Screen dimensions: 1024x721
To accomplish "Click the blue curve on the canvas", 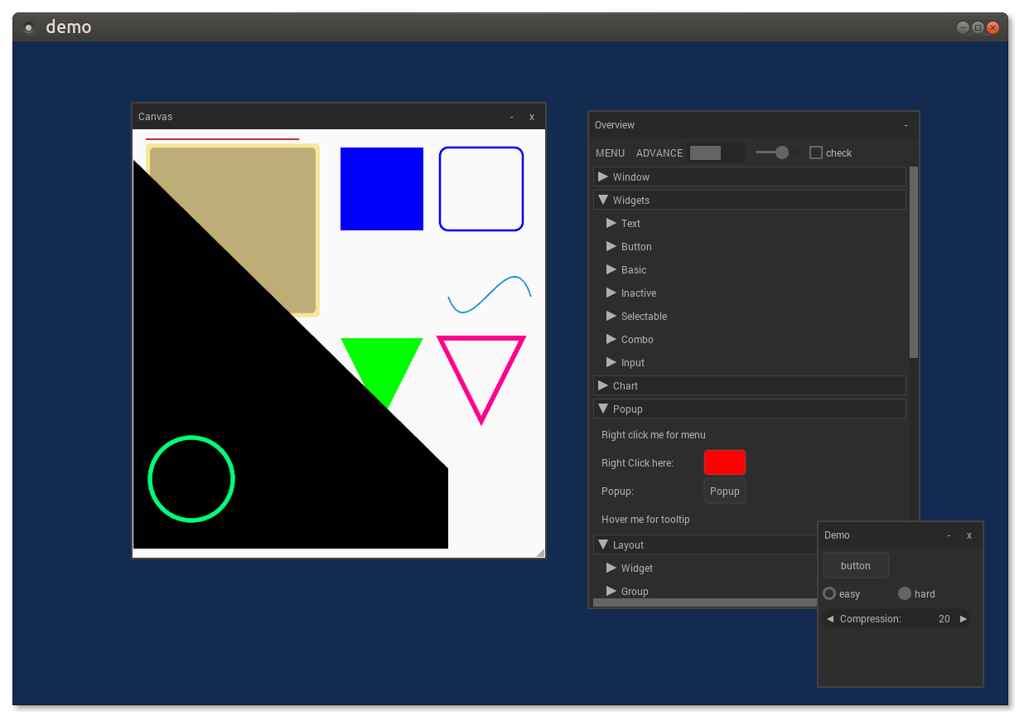I will point(490,295).
